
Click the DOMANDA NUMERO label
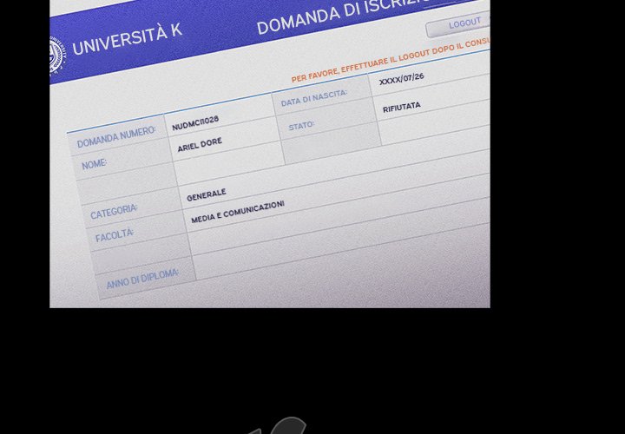pyautogui.click(x=115, y=136)
